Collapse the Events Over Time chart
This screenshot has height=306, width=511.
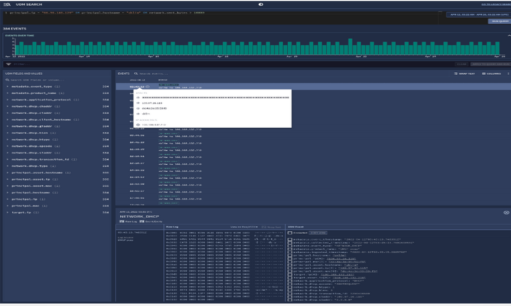[x=508, y=36]
